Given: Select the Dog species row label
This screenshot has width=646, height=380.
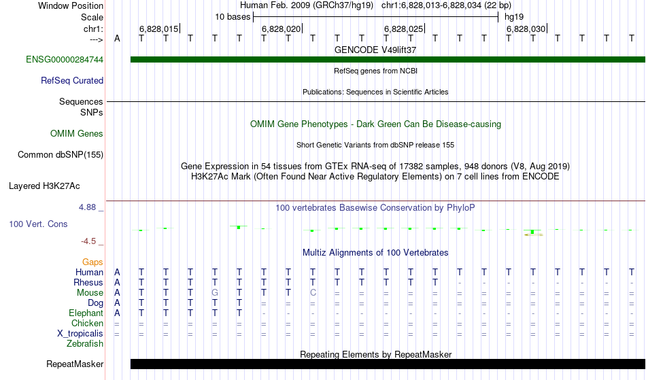Looking at the screenshot, I should pos(95,303).
